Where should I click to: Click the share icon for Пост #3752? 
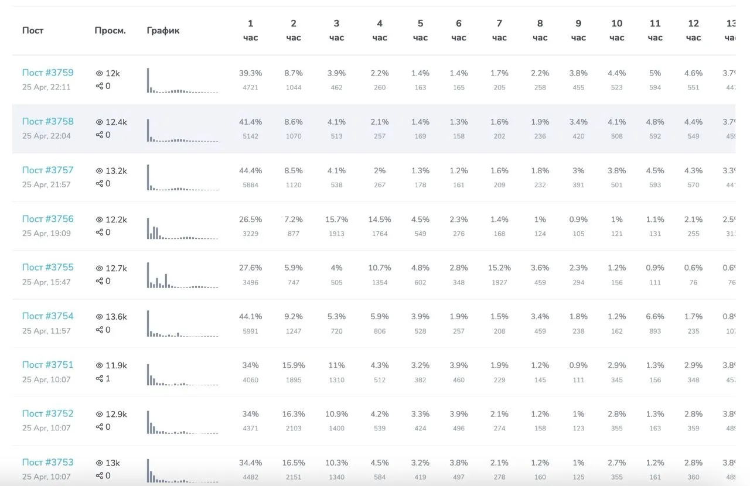[99, 427]
